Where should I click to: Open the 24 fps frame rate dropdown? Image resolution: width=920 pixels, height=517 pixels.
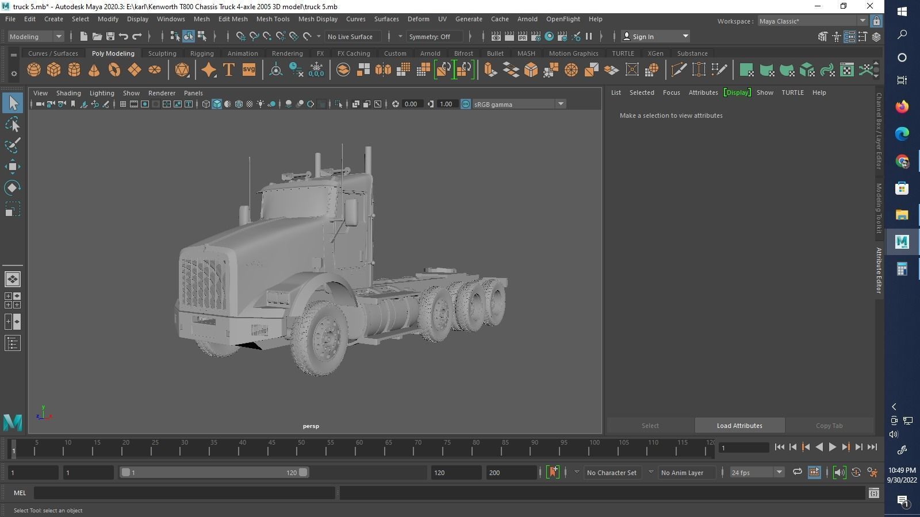[757, 472]
